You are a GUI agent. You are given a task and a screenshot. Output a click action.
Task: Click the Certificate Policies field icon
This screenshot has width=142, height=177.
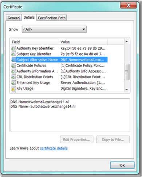(x=13, y=65)
